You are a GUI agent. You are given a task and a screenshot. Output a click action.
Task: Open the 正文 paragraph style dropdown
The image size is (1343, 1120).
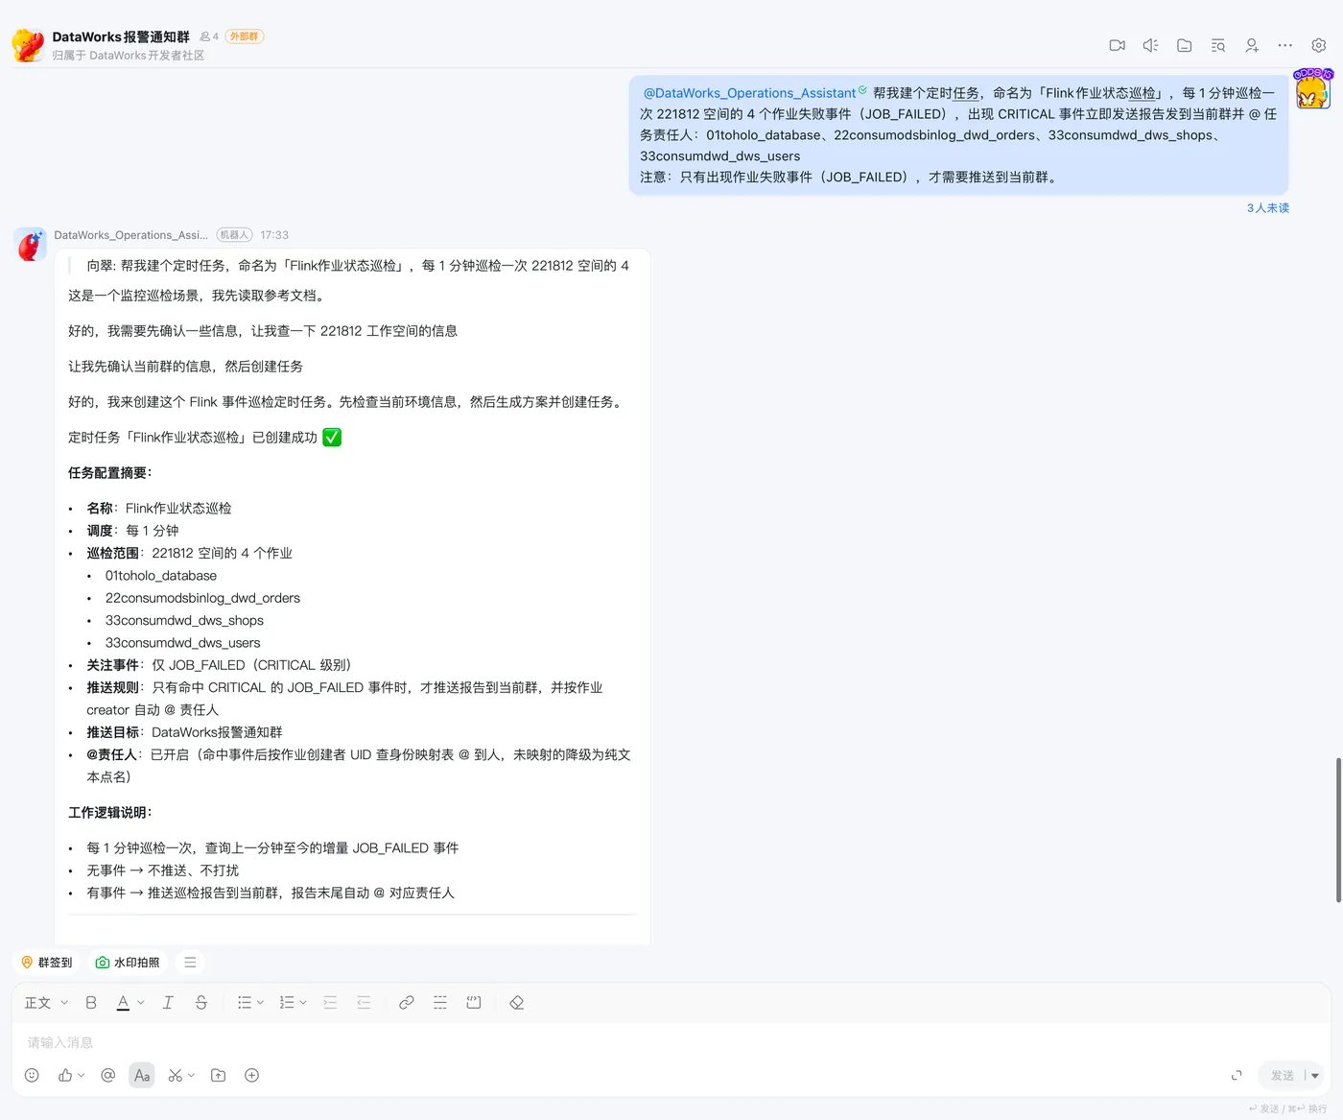(x=46, y=1003)
